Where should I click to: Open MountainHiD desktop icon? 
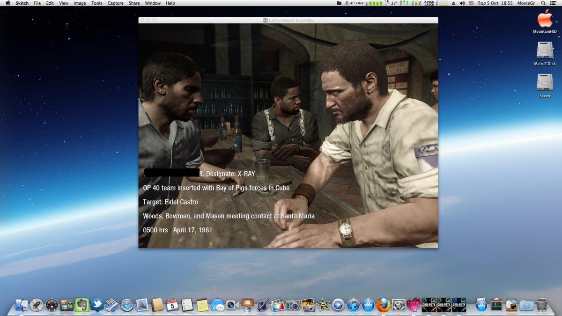point(545,22)
